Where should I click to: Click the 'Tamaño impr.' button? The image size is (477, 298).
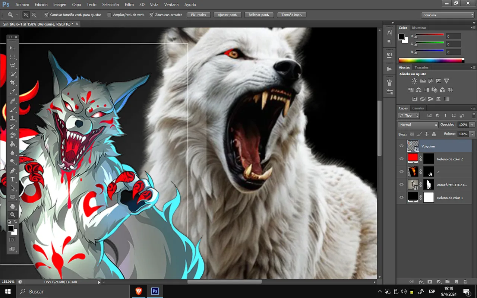click(x=291, y=15)
